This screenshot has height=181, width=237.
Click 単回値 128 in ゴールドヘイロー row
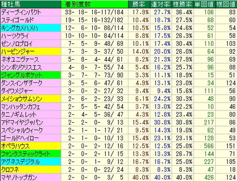click(209, 138)
